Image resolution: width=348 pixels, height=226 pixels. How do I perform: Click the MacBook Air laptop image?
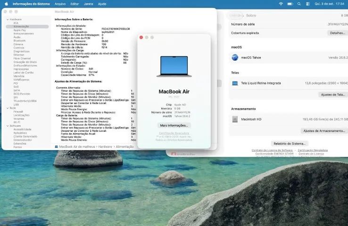coord(174,66)
